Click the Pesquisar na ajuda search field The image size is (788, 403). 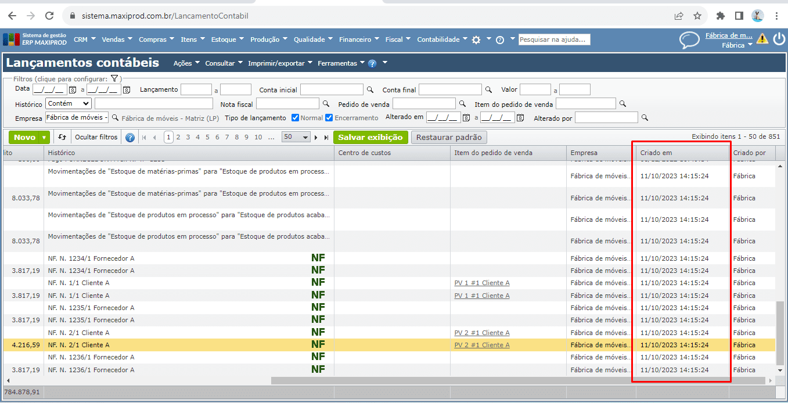554,39
